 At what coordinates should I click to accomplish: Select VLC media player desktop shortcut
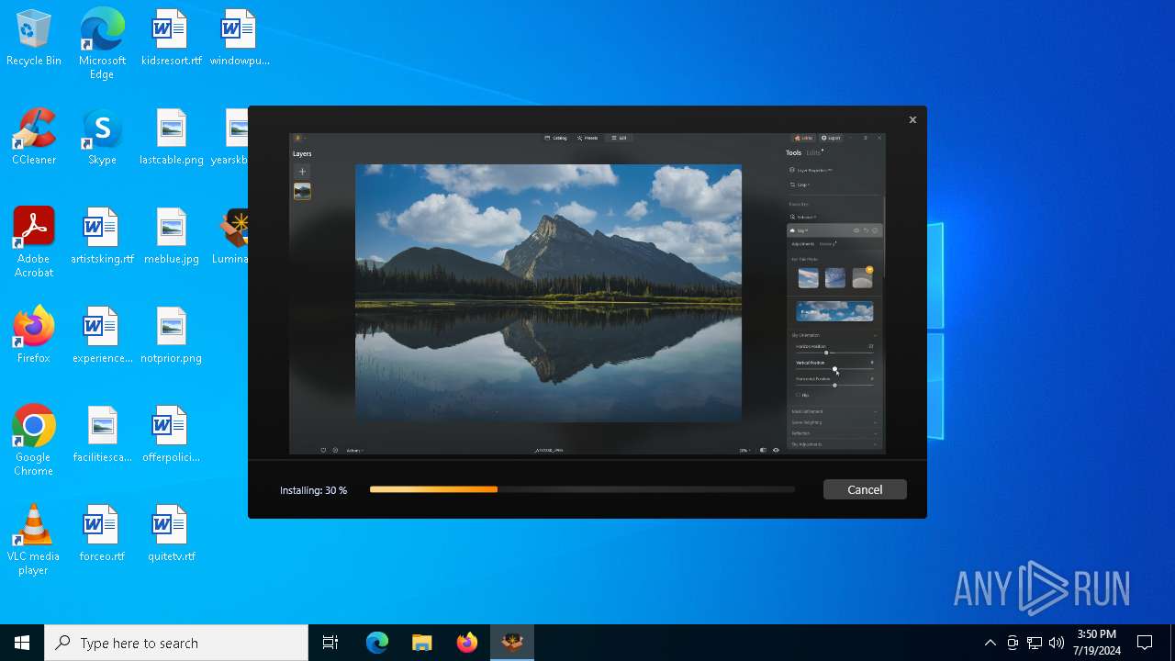click(34, 540)
